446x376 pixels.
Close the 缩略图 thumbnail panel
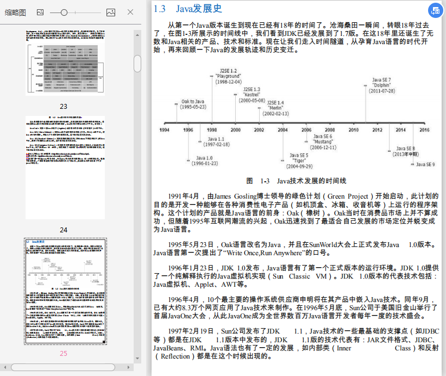click(x=130, y=12)
